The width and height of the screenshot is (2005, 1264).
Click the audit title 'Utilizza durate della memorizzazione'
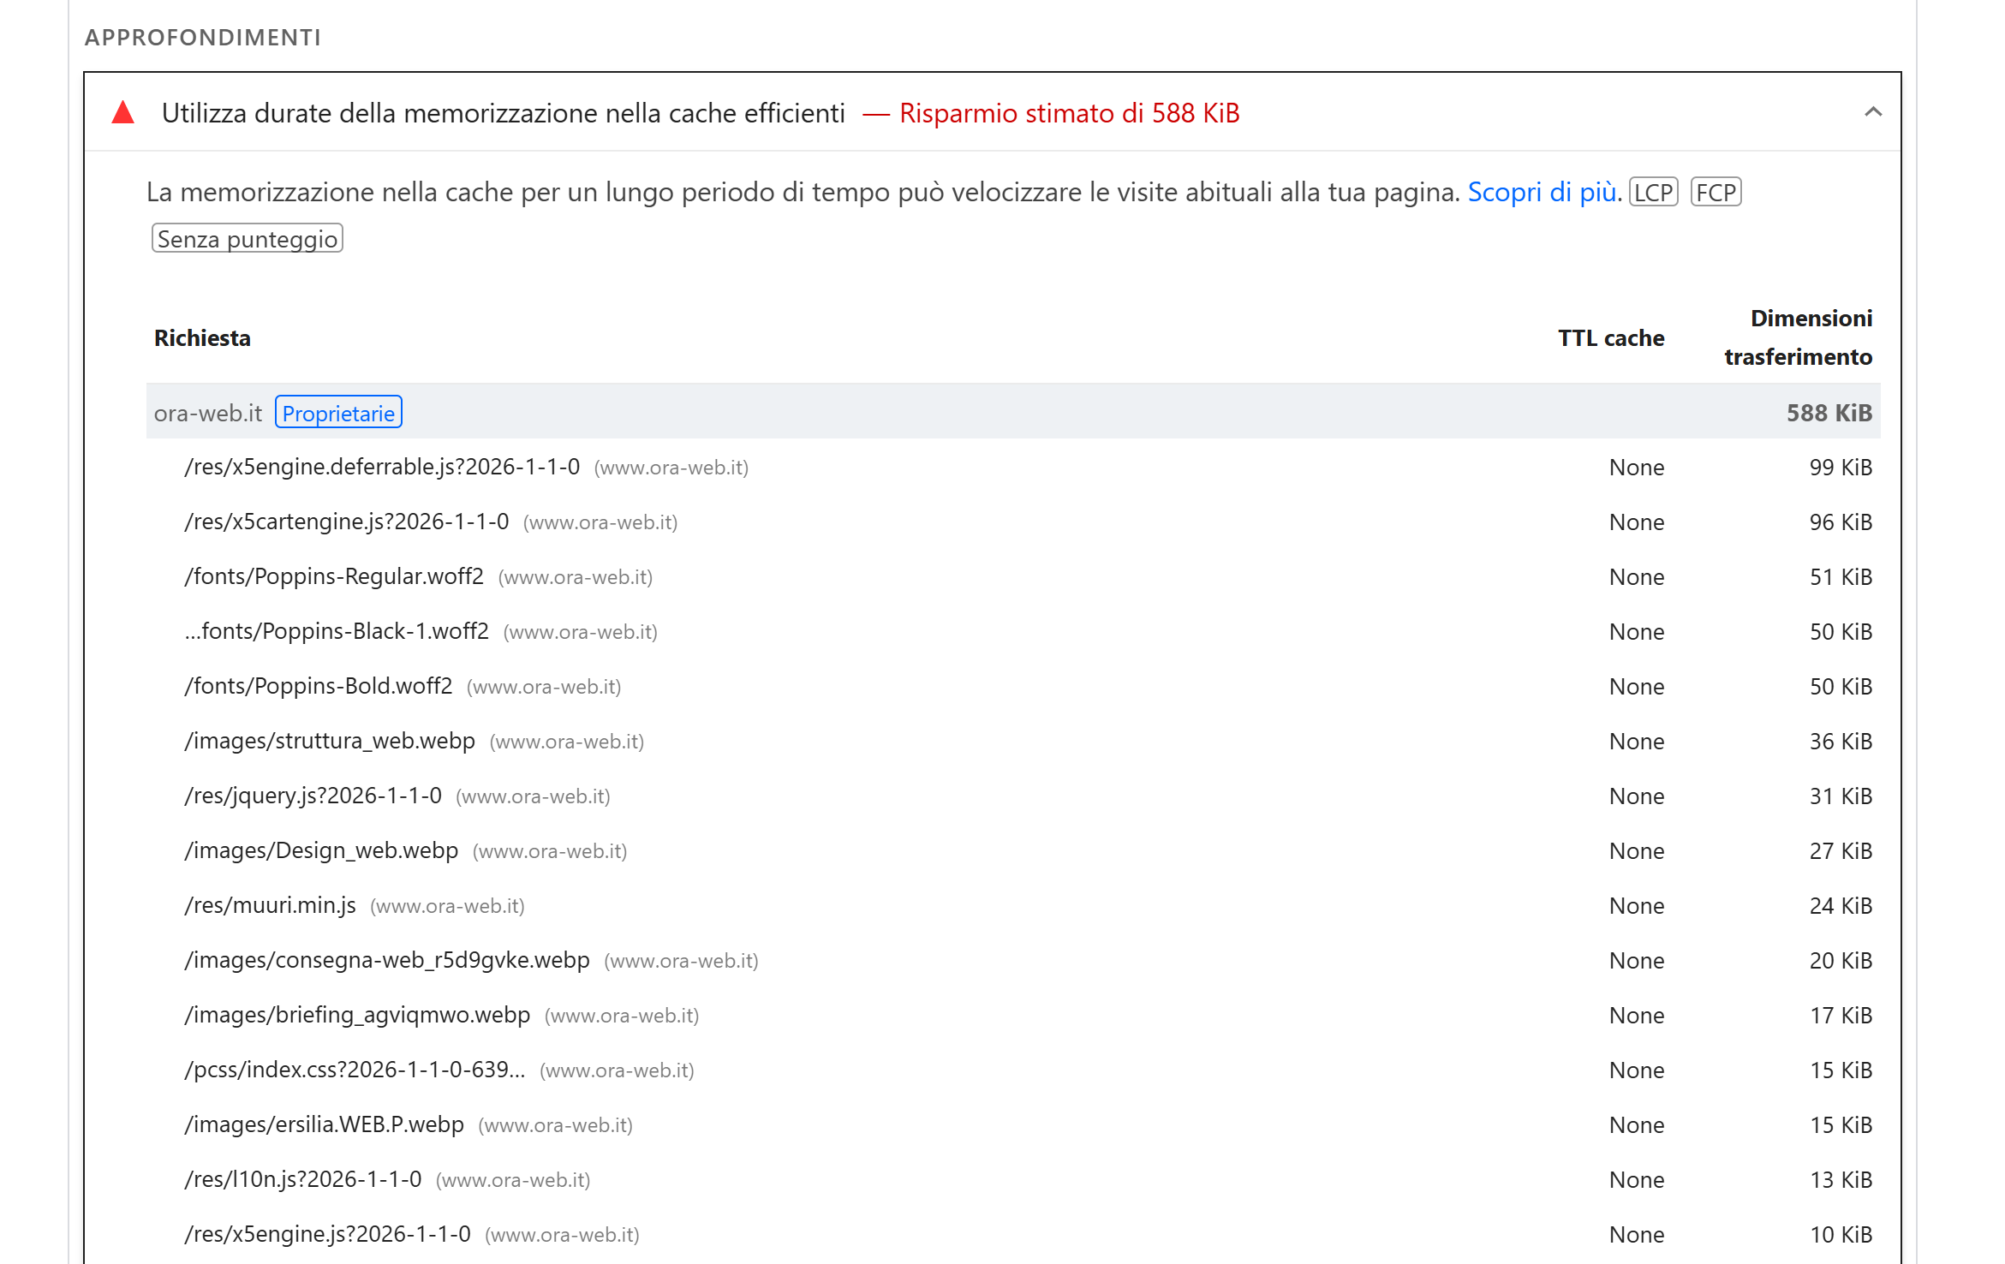503,113
